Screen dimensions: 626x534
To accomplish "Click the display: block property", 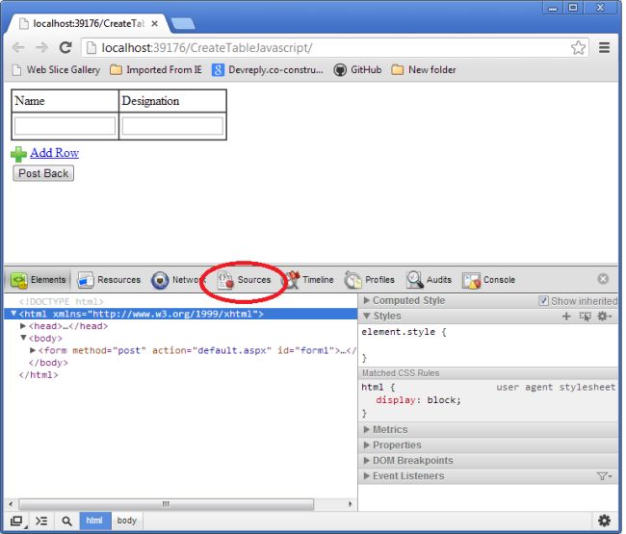I will [x=418, y=400].
